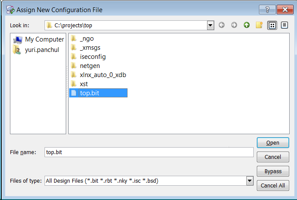
Task: Select the _ngo folder
Action: 86,39
